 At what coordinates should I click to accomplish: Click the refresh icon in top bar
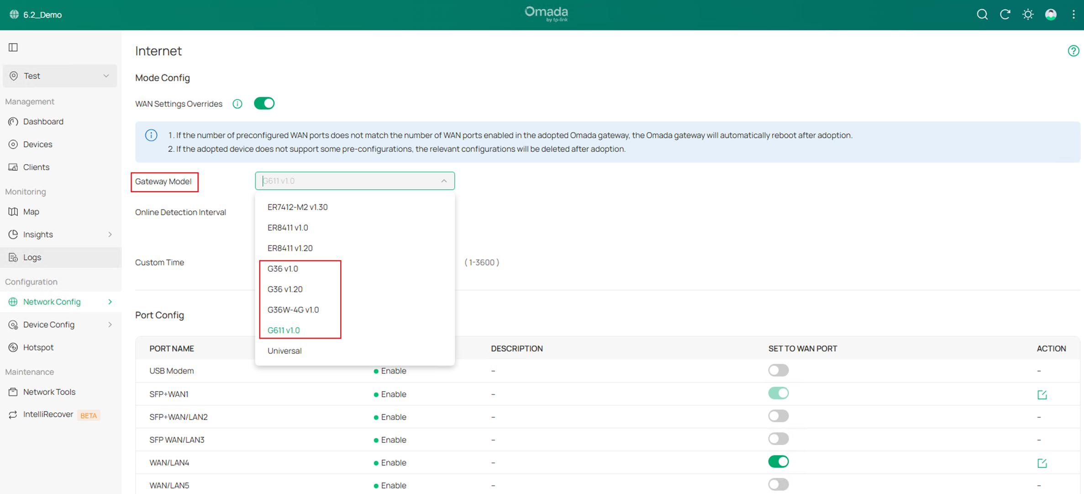[x=1005, y=15]
